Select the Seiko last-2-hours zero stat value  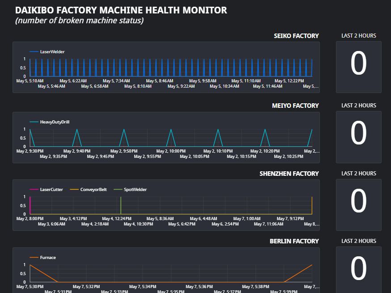tap(358, 64)
